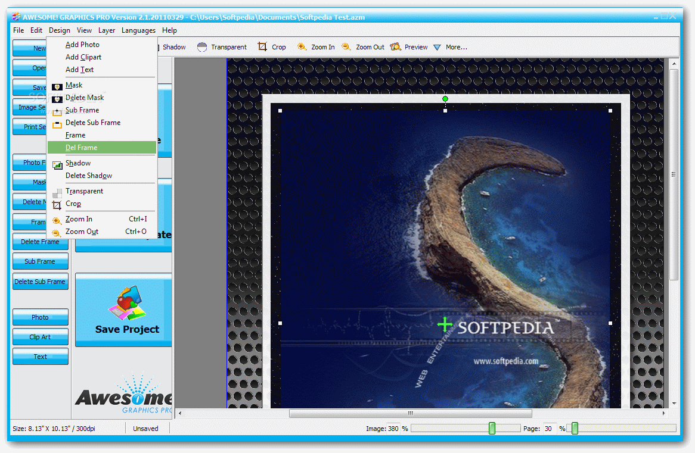
Task: Click the Zoom In toolbar magnifier icon
Action: tap(302, 46)
